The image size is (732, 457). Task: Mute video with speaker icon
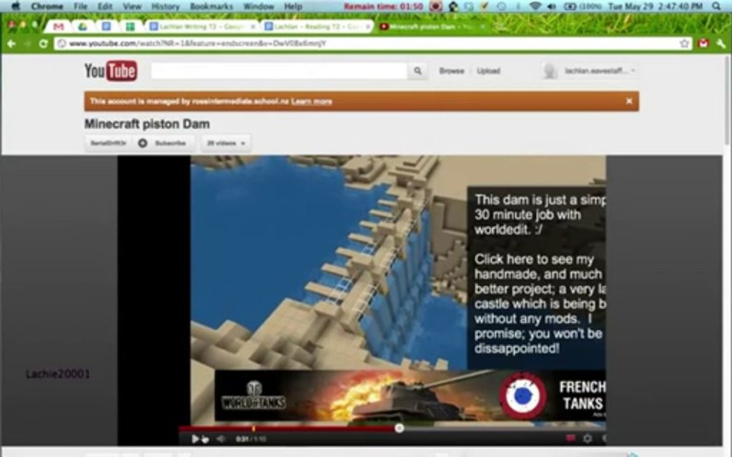click(x=221, y=439)
